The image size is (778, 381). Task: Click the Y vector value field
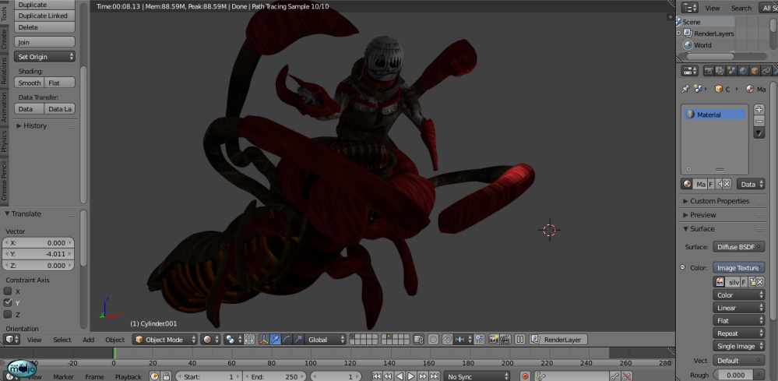click(x=39, y=254)
